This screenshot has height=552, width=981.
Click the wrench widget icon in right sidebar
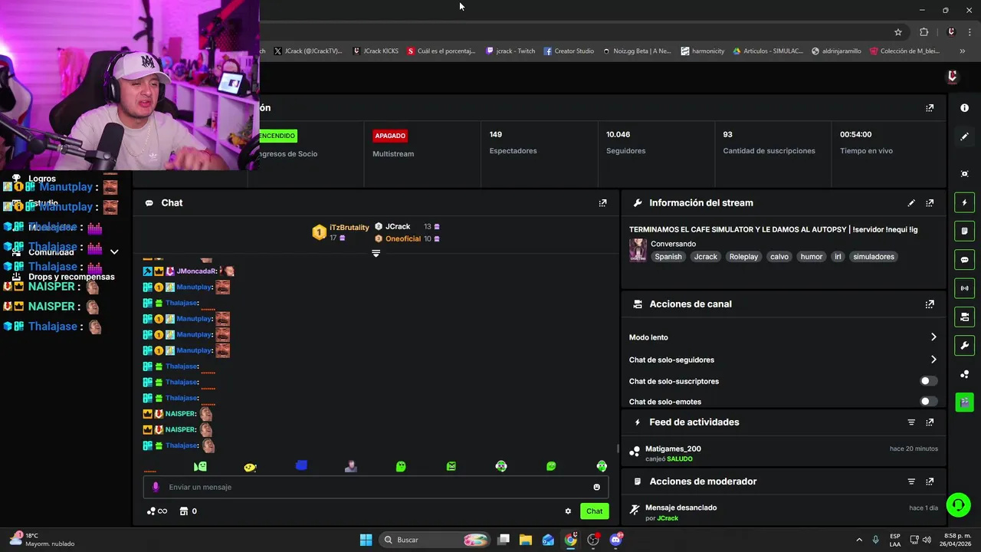[x=964, y=345]
